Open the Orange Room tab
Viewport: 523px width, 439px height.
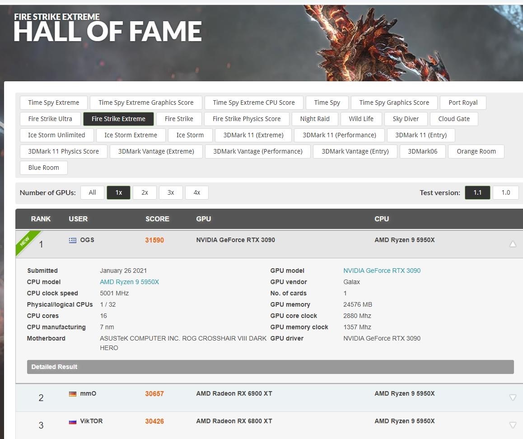(476, 151)
